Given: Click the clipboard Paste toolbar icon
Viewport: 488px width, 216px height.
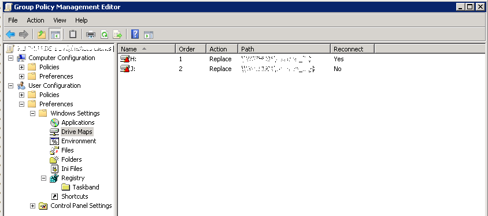Looking at the screenshot, I should (x=73, y=35).
